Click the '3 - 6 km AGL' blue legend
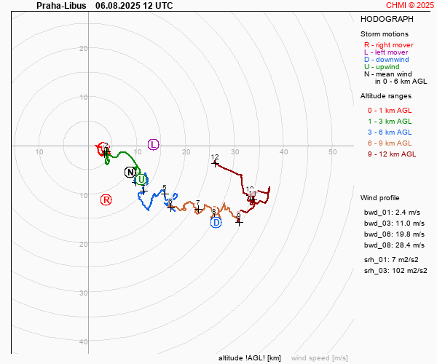The width and height of the screenshot is (437, 364). (x=390, y=132)
